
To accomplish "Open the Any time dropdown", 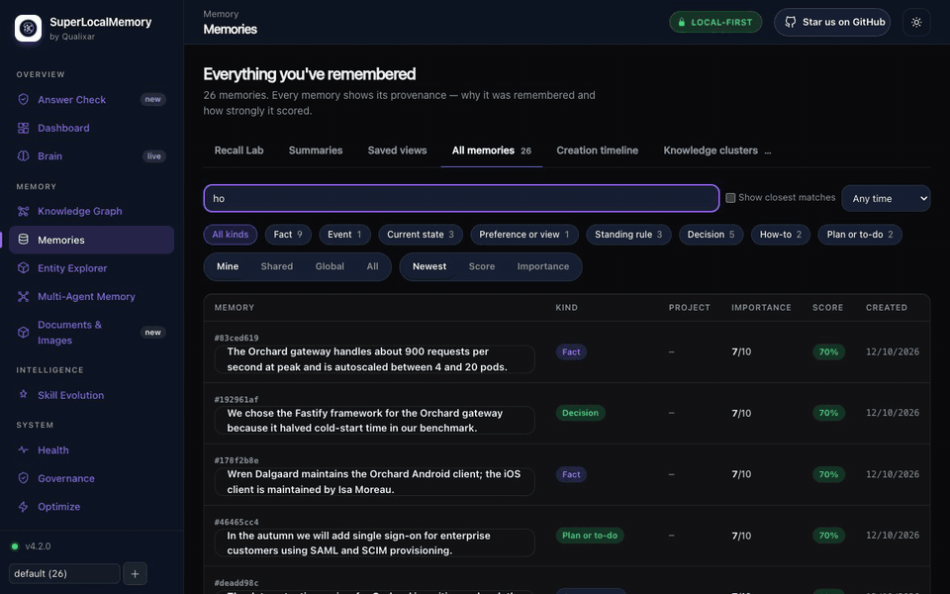I will [886, 198].
